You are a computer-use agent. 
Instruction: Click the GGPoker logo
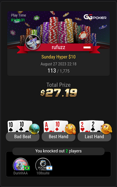tap(95, 17)
